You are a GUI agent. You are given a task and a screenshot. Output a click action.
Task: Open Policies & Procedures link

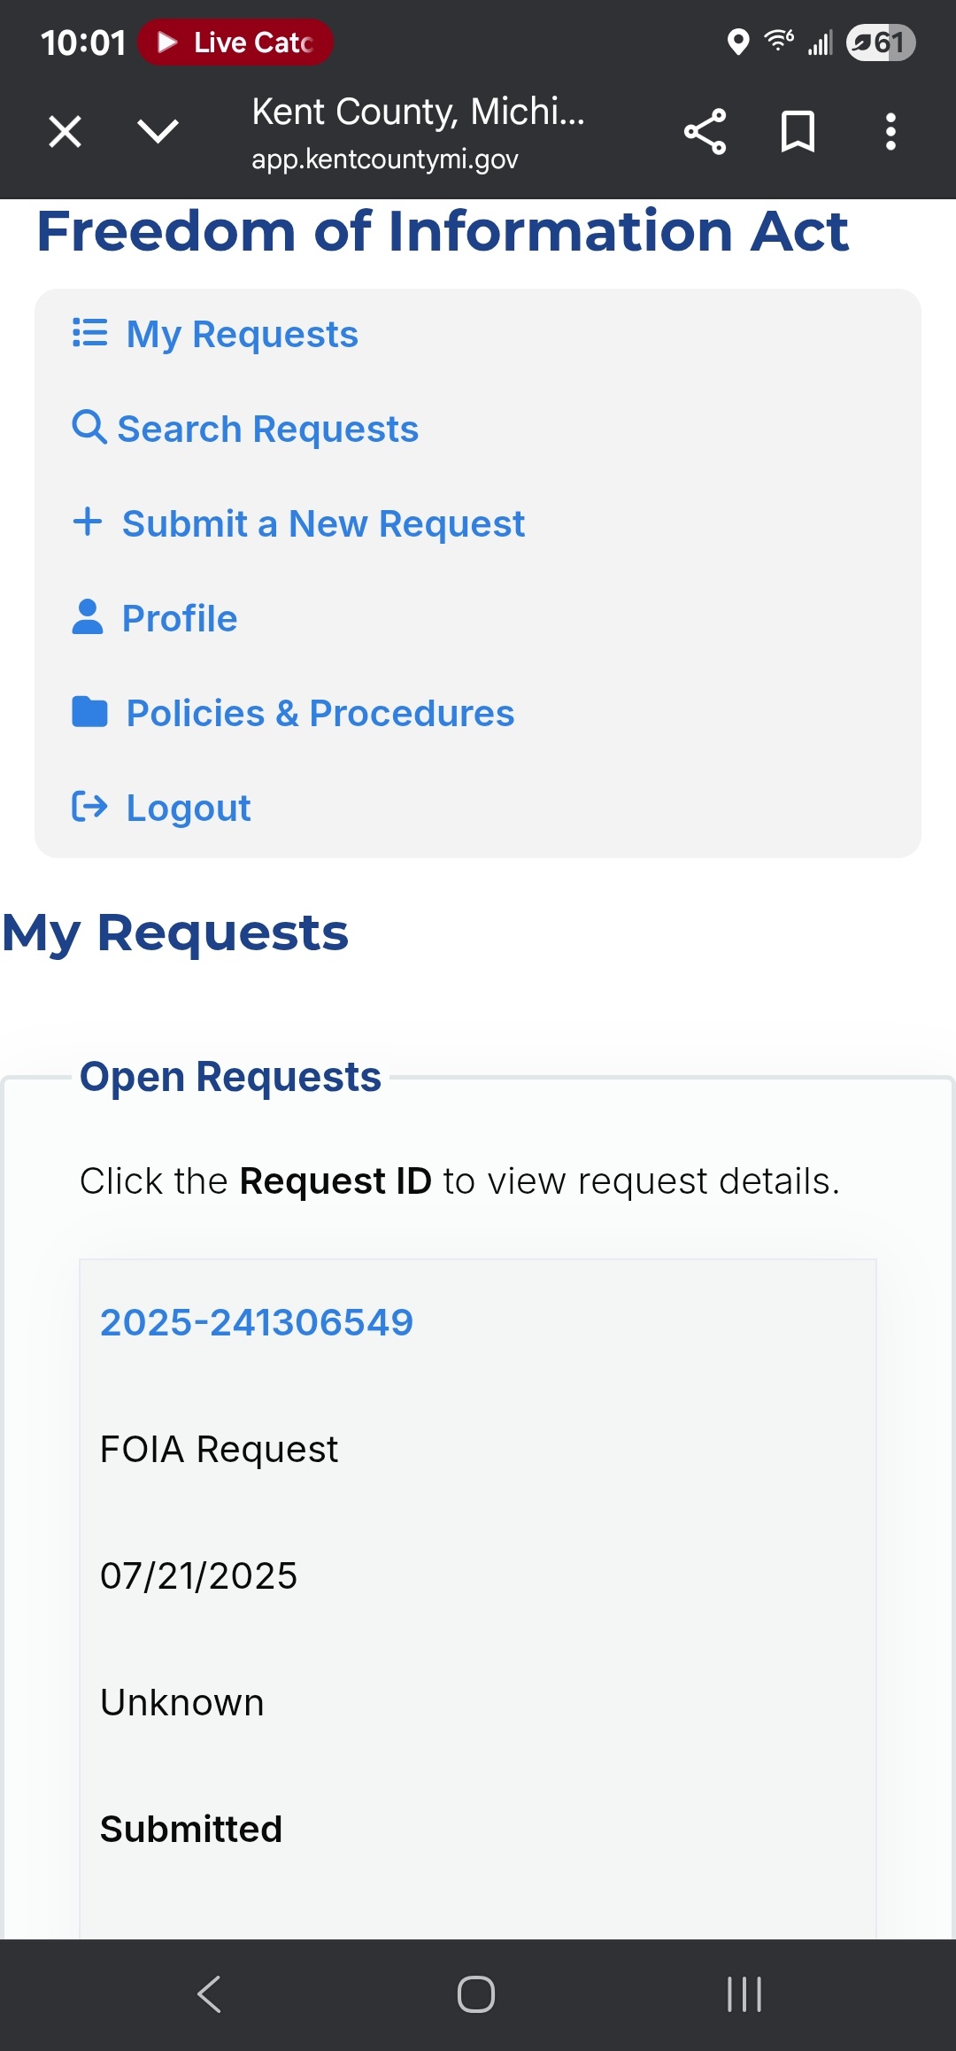320,714
